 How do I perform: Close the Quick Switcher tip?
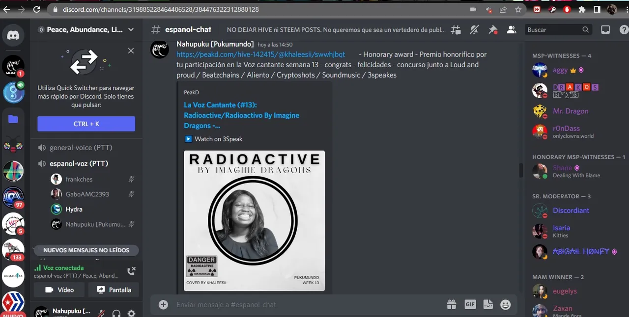(131, 51)
